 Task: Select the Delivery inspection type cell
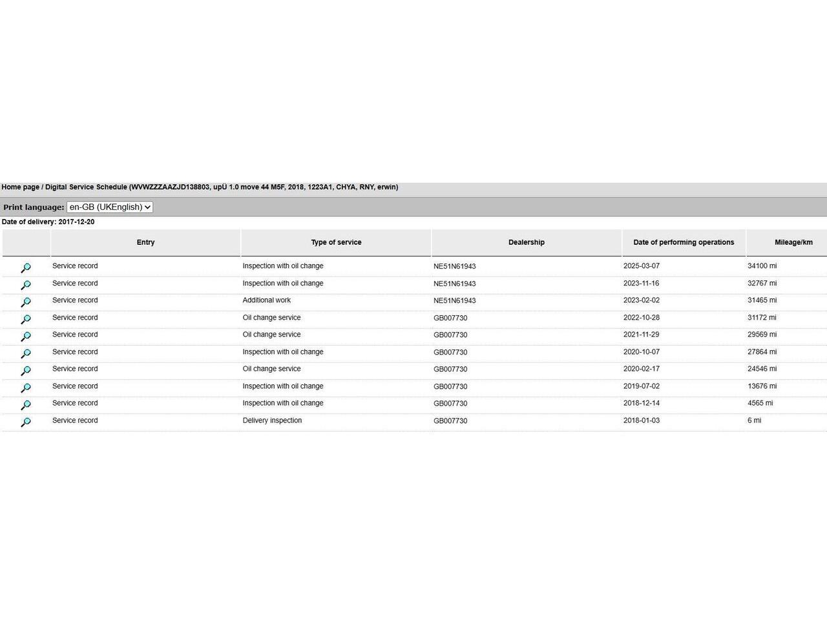pos(272,420)
